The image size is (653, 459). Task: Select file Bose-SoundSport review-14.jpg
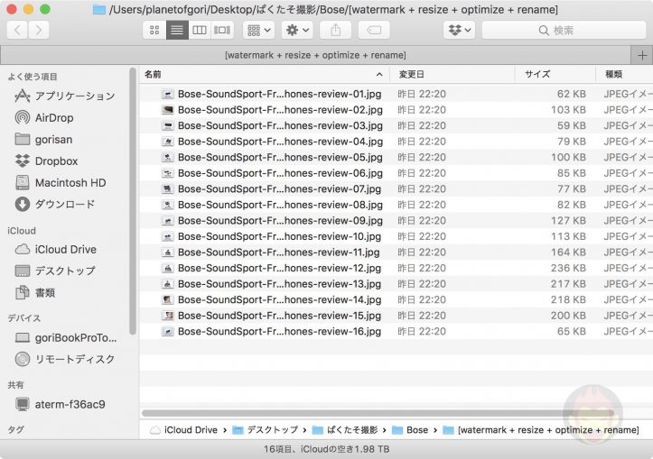tap(396, 299)
